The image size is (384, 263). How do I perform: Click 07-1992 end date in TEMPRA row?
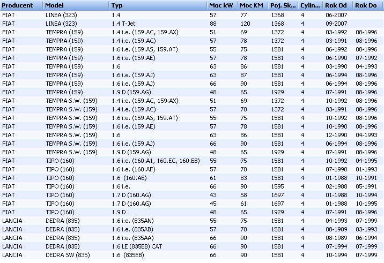click(366, 58)
